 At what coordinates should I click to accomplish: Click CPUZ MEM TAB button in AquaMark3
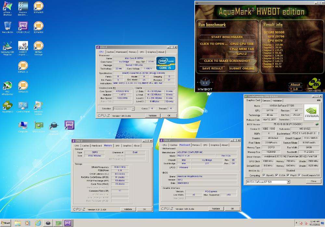242,49
